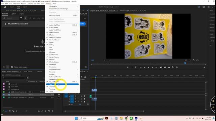Click the Caption track options icon in timeline
Viewport: 216px width, 121px height.
pyautogui.click(x=85, y=77)
